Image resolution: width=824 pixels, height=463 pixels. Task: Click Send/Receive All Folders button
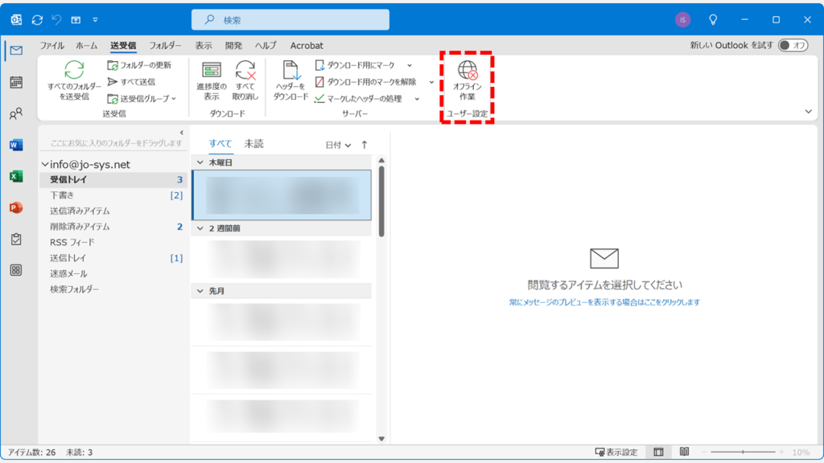[x=74, y=80]
